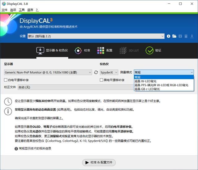
Task: Select 液晶 PFS-磷光体 W-LED或 RGB-LED背光 mode
Action: (164, 85)
